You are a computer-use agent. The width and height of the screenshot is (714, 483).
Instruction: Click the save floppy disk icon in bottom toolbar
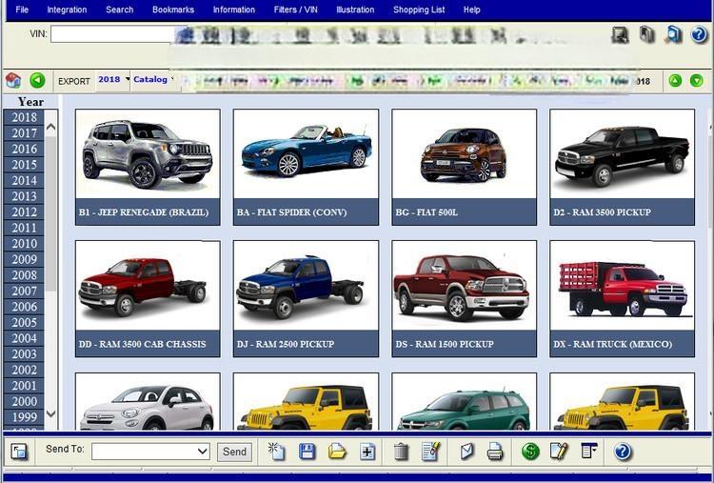(x=307, y=452)
